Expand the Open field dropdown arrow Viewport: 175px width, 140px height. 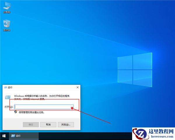(72, 107)
